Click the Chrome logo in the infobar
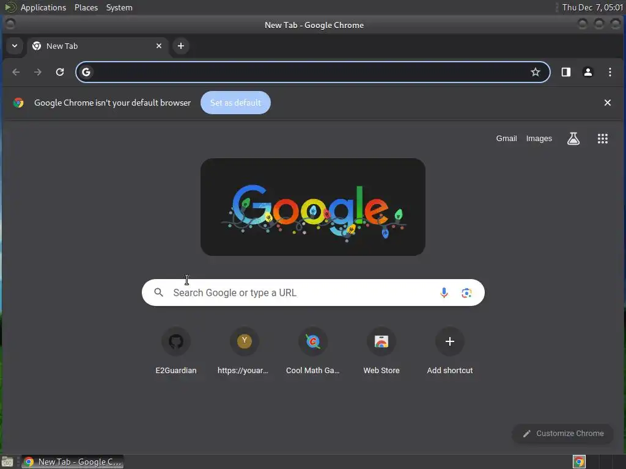626x469 pixels. [x=18, y=103]
